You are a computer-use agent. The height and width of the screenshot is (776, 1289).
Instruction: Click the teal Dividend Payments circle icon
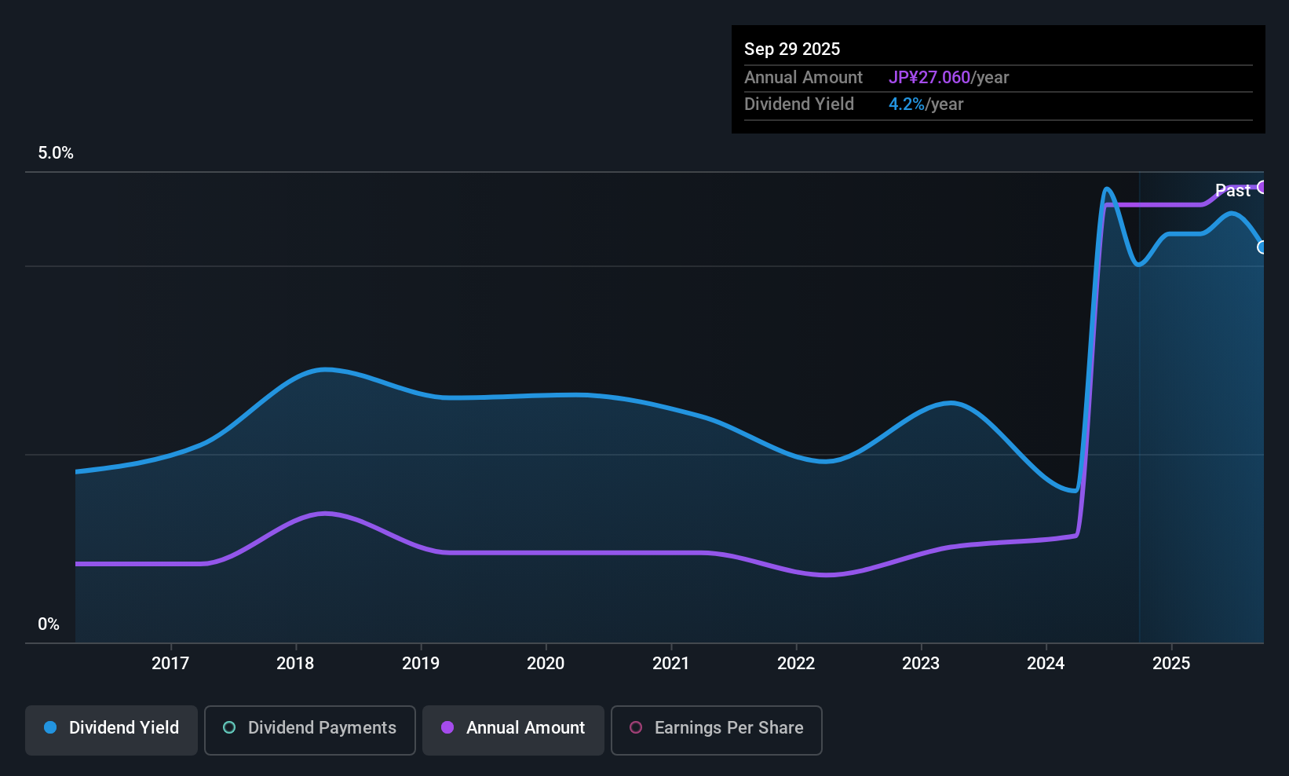coord(228,728)
